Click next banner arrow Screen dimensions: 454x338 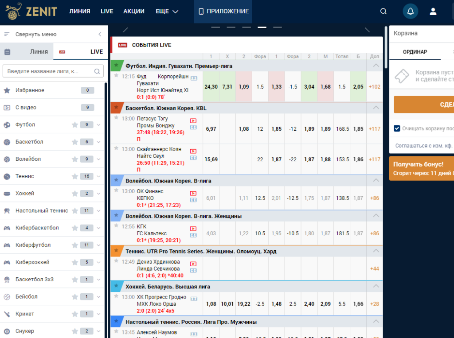point(367,30)
